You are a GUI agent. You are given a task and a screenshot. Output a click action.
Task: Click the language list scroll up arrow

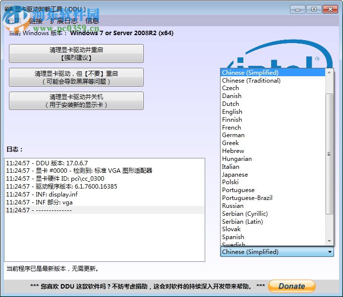click(329, 72)
